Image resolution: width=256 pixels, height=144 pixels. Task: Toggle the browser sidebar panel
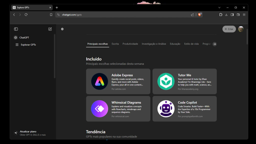232,15
